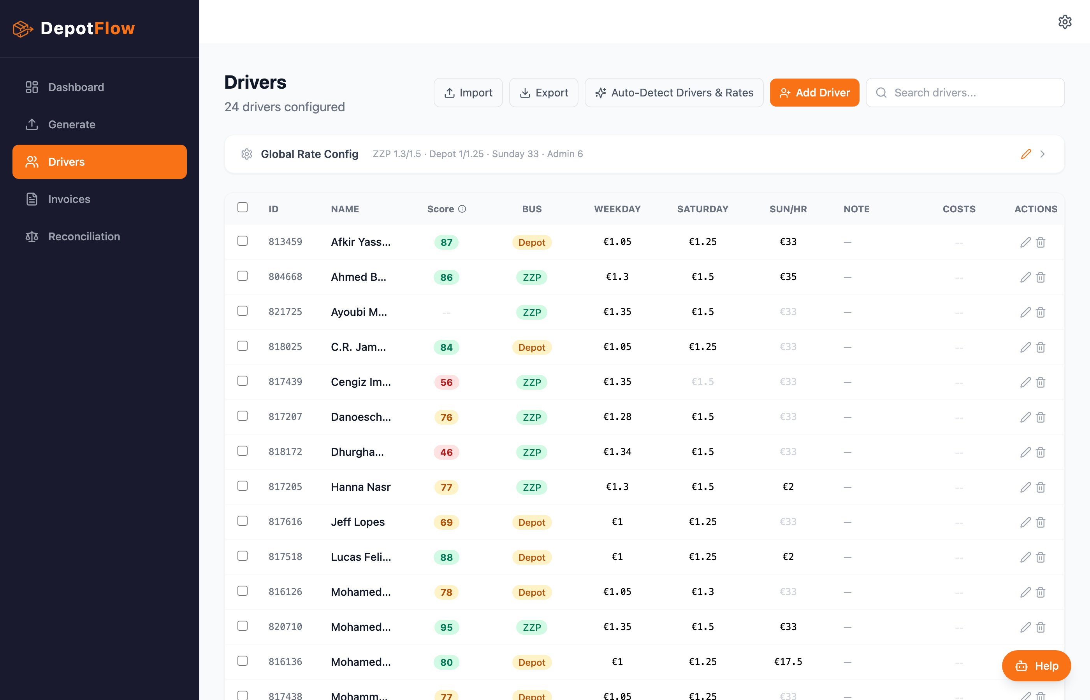Trash the Cengiz Im... driver row
Viewport: 1090px width, 700px height.
1041,382
